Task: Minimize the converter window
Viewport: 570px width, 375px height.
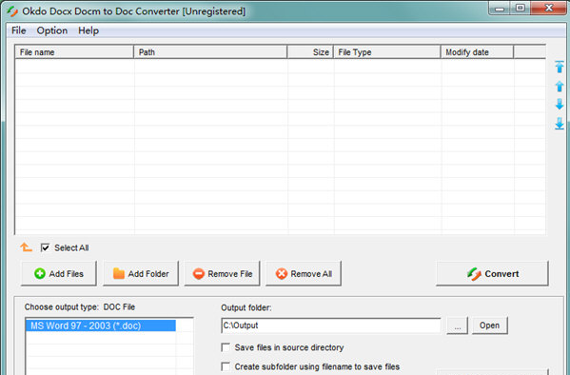Action: point(500,8)
